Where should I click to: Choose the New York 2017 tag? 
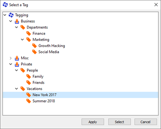[80, 95]
